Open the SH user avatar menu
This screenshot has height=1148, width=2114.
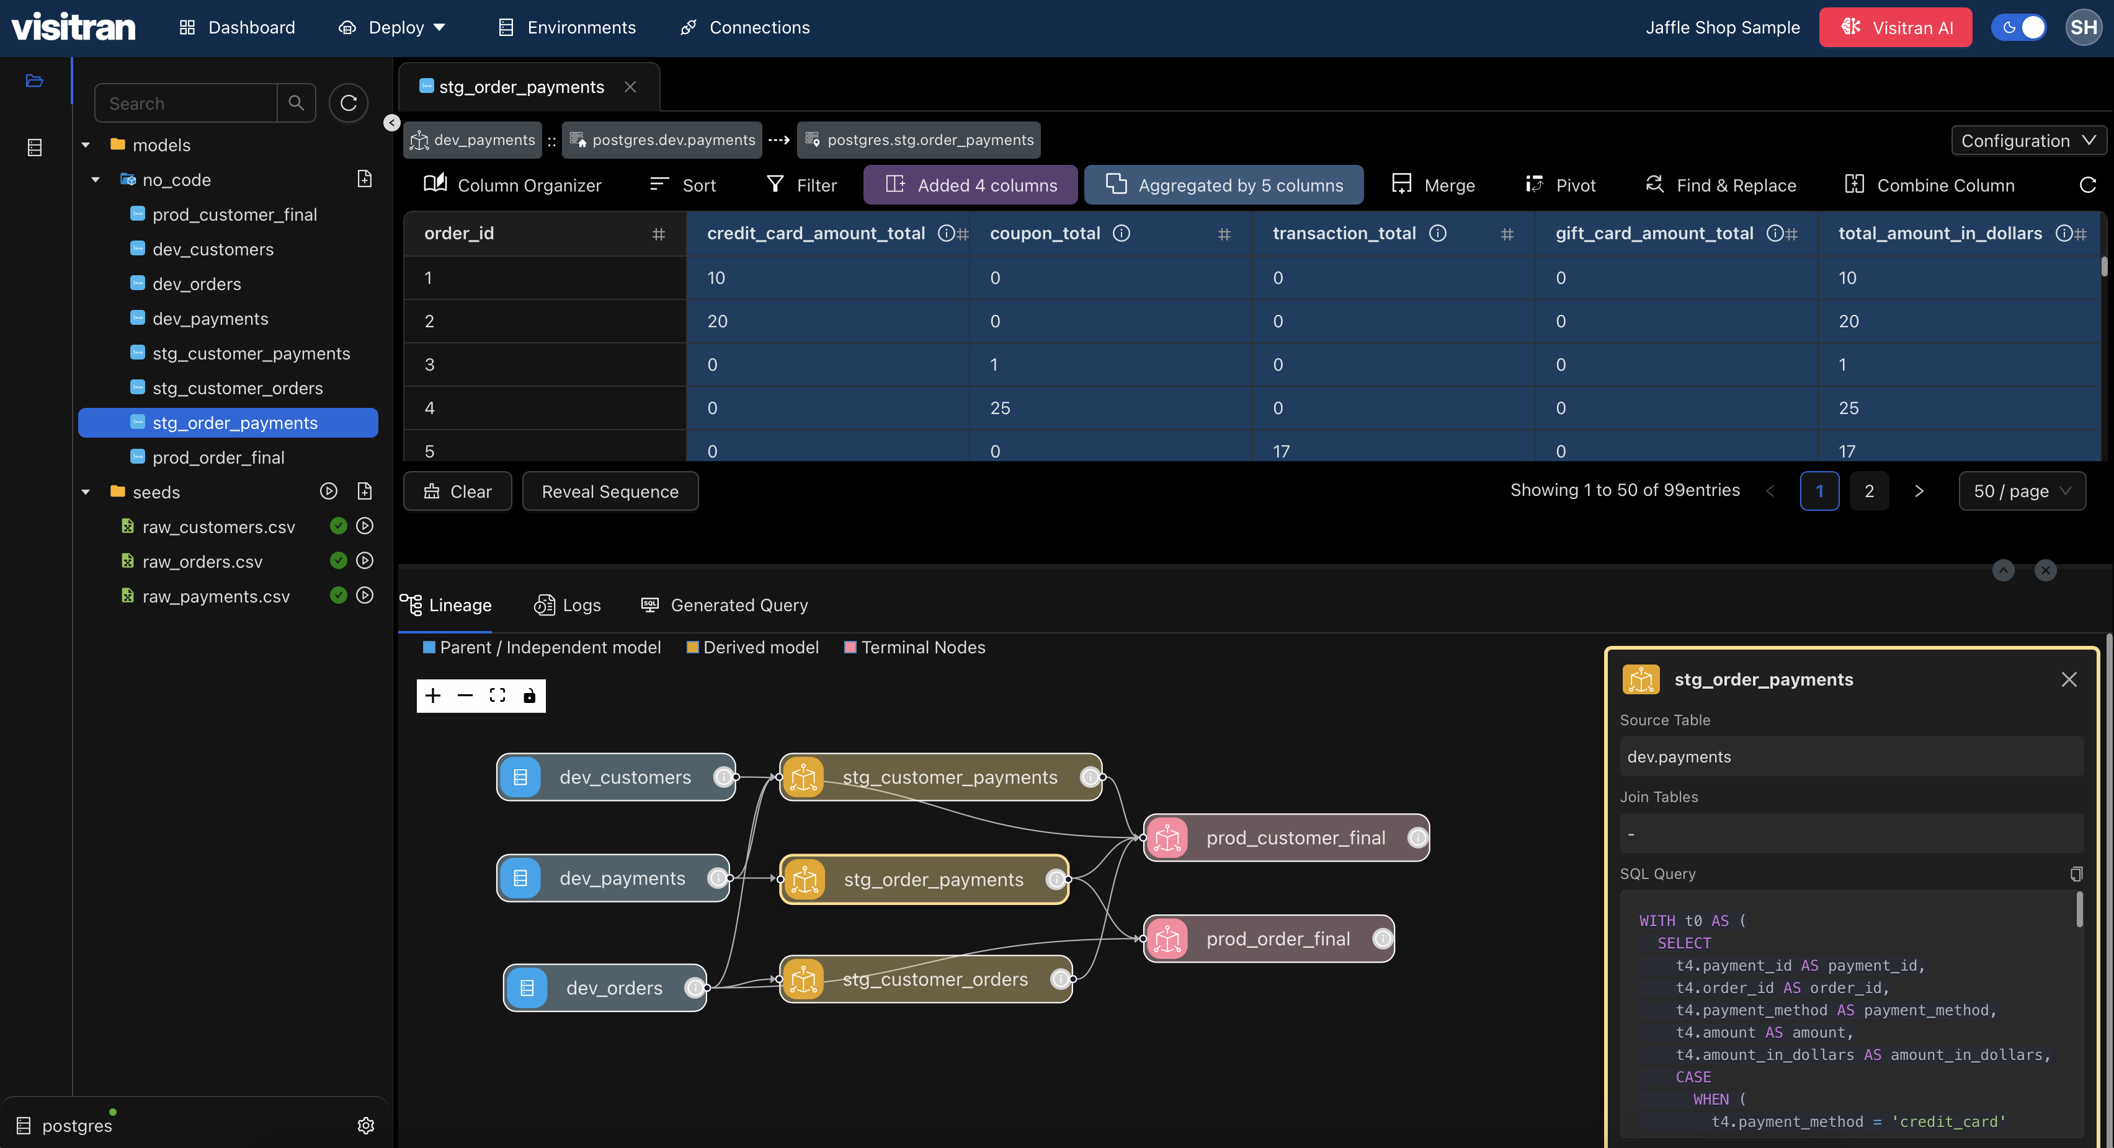pyautogui.click(x=2083, y=27)
